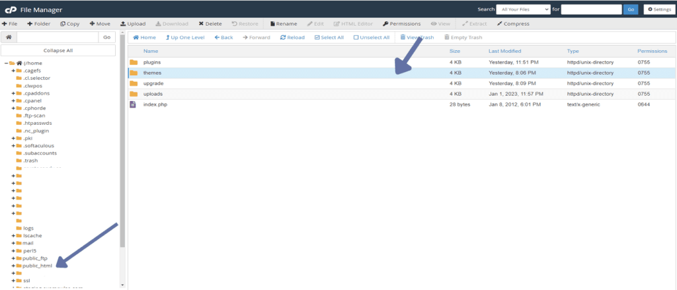677x290 pixels.
Task: Click the Compress tool in toolbar
Action: coord(513,24)
